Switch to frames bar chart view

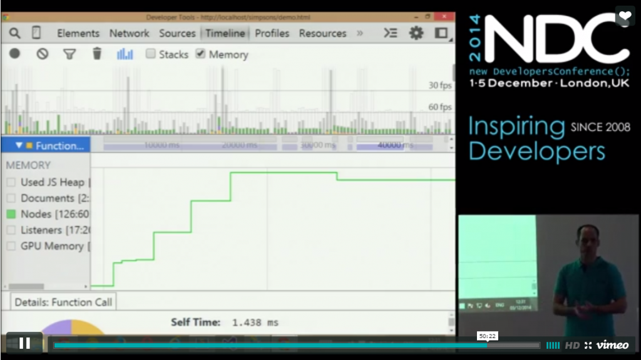[125, 54]
